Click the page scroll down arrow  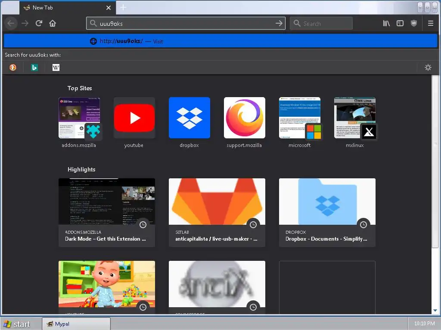click(x=435, y=310)
